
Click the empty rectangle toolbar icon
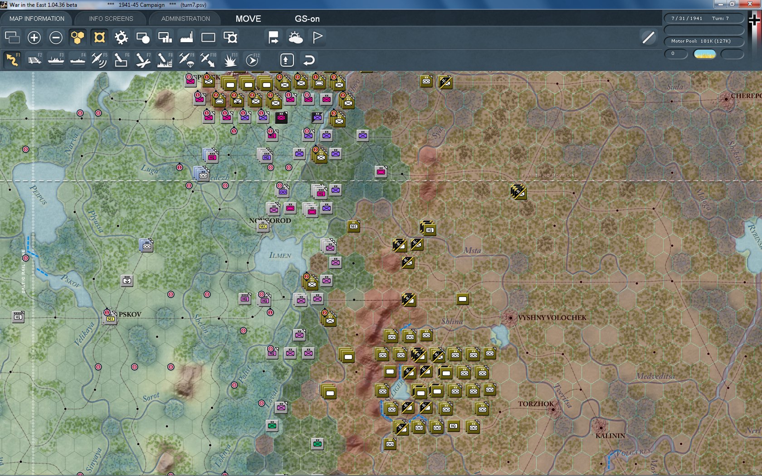click(208, 37)
